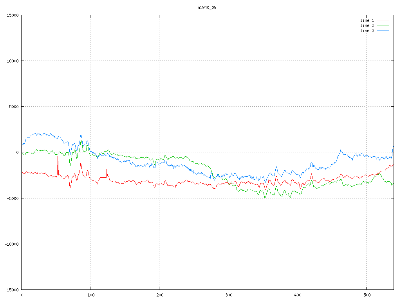The image size is (401, 300).
Task: Select the 'line 1' legend label
Action: (367, 20)
